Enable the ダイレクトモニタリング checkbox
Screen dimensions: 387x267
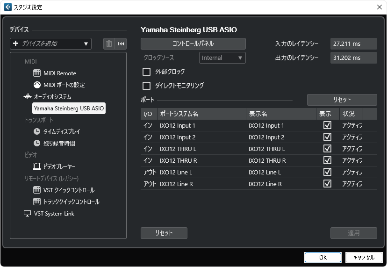pos(147,86)
